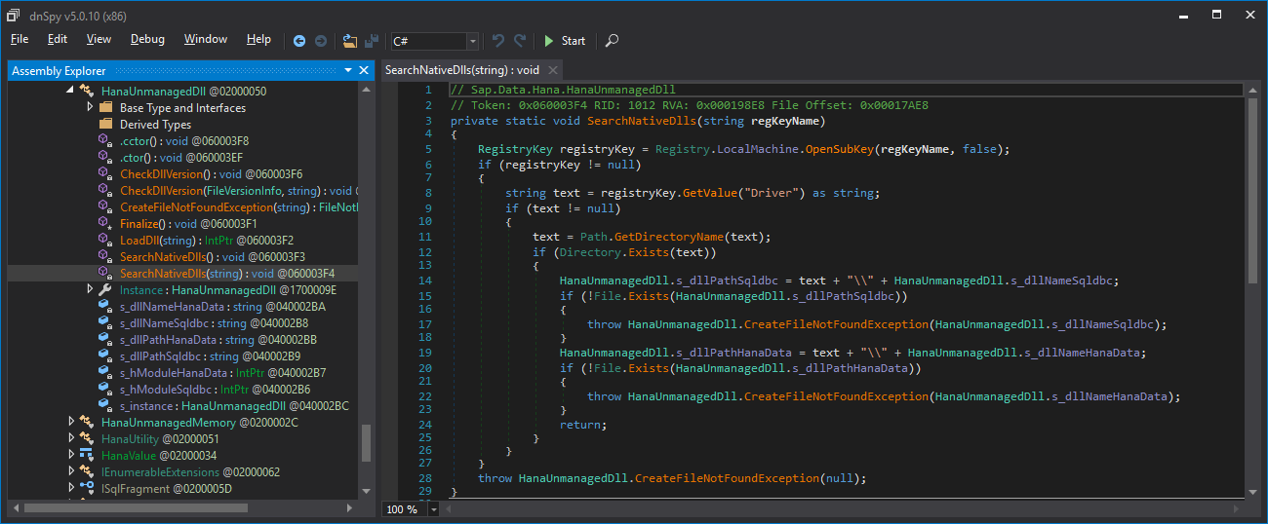Select CheckDllVersion() : void method

pos(211,173)
